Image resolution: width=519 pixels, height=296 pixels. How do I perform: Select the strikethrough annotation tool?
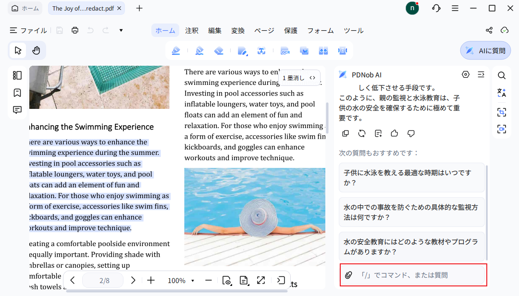(x=219, y=50)
